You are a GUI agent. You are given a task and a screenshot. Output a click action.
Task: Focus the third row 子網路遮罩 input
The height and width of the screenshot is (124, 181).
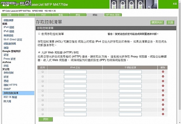pos(130,81)
